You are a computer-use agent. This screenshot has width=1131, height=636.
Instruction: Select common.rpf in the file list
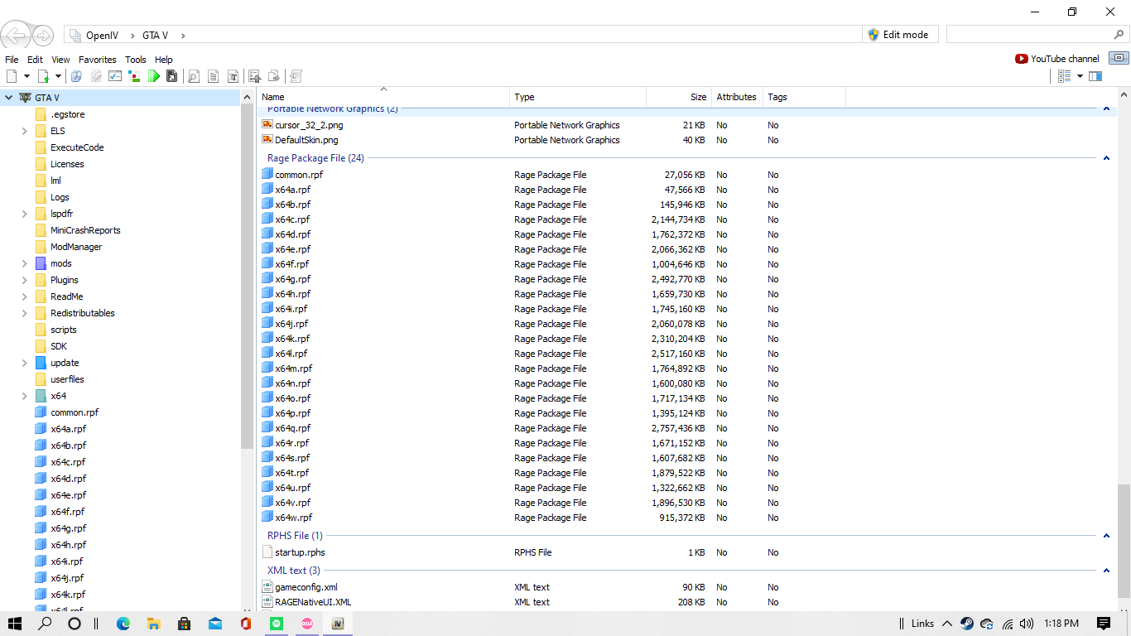click(299, 175)
